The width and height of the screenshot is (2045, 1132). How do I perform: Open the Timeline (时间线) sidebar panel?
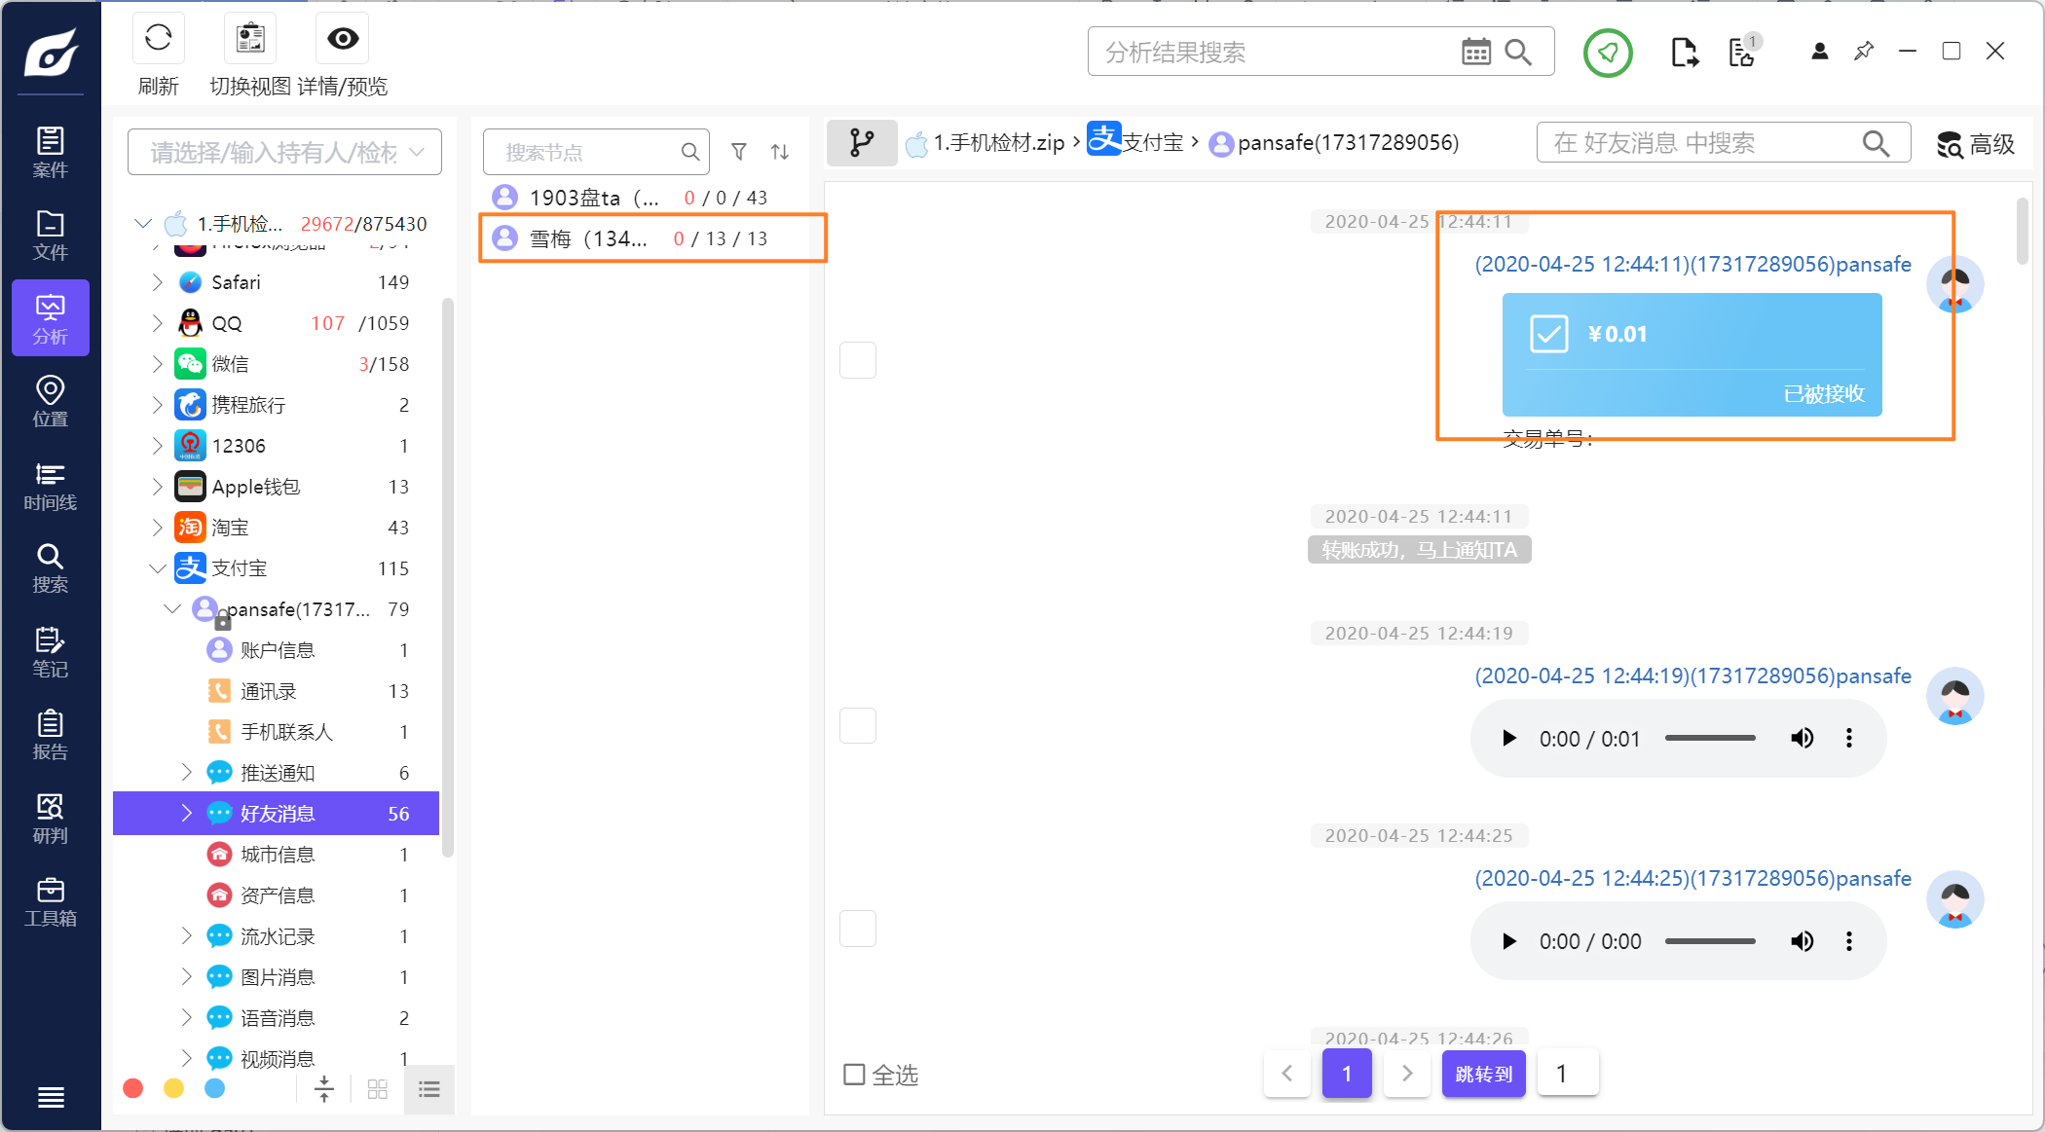tap(50, 486)
